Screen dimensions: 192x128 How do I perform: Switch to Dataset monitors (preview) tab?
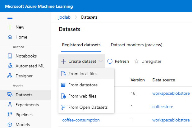tap(136, 45)
